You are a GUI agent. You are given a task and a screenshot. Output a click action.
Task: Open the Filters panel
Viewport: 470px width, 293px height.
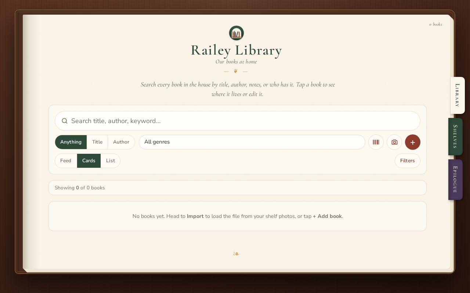[408, 161]
